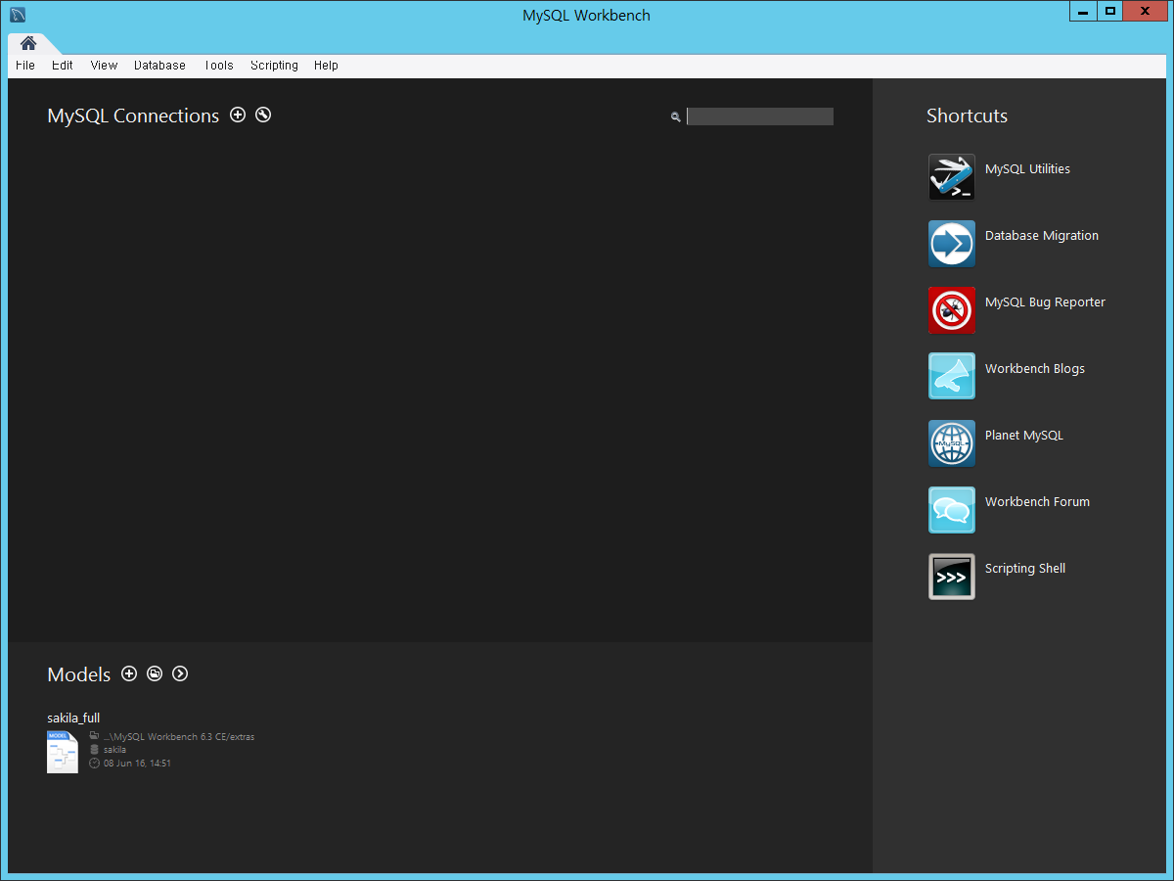Launch MySQL Utilities from its Swiss-knife icon

pyautogui.click(x=952, y=177)
